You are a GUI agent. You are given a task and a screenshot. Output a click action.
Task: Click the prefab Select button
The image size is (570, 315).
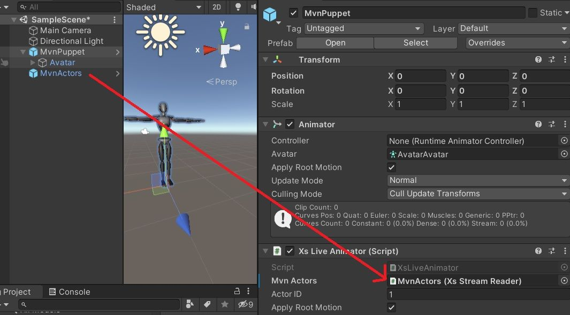point(415,43)
